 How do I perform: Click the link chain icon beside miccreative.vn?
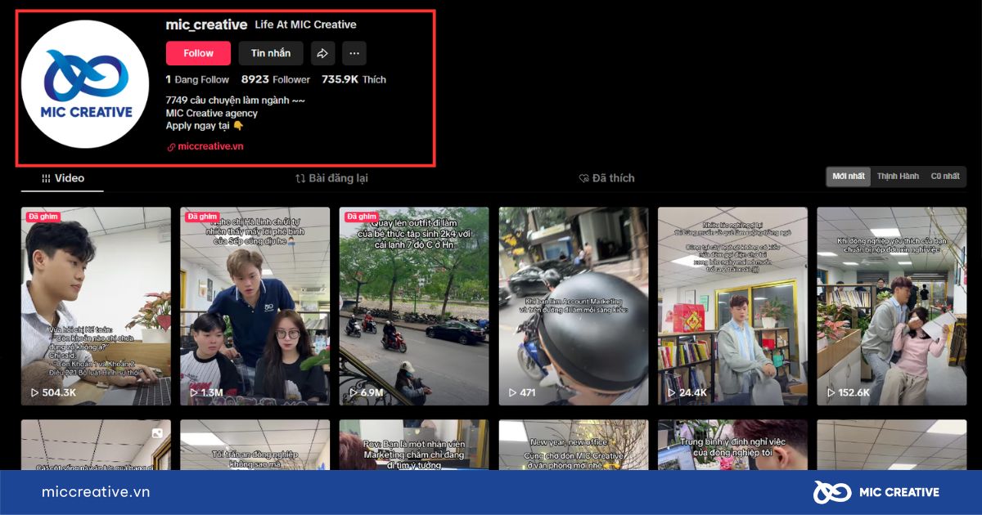click(x=171, y=147)
